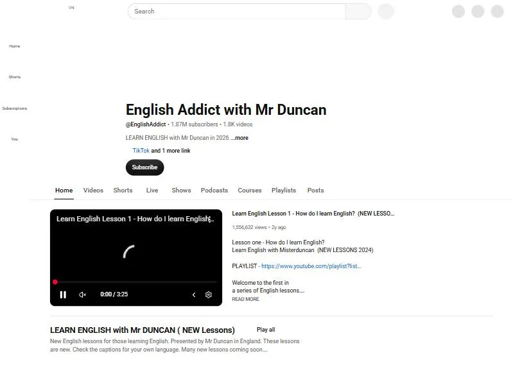Click the search submit button beside the Search field
This screenshot has width=513, height=365.
coord(358,12)
